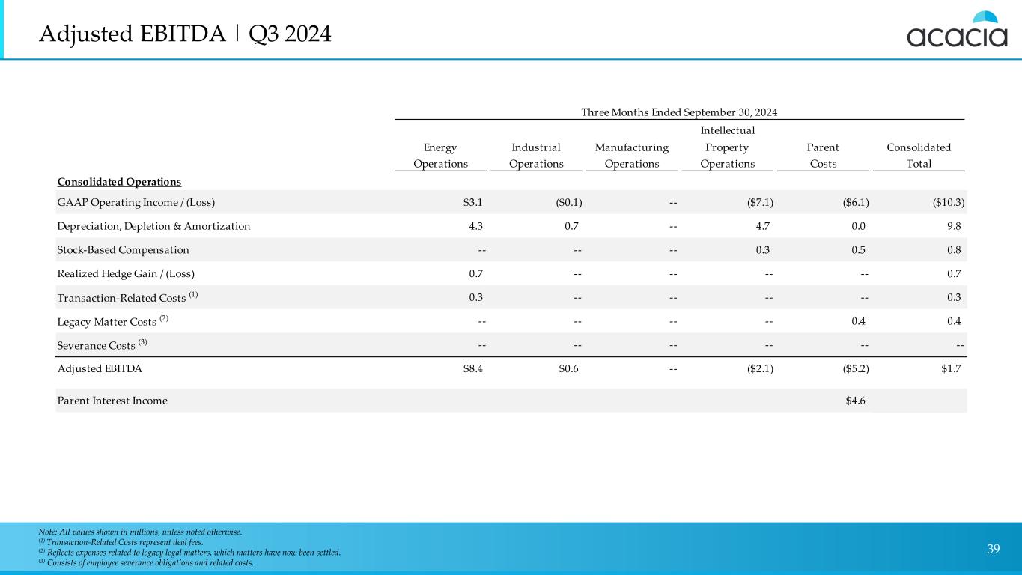Click the Consolidated Total column header
Screen dimensions: 1022x575
coord(919,156)
